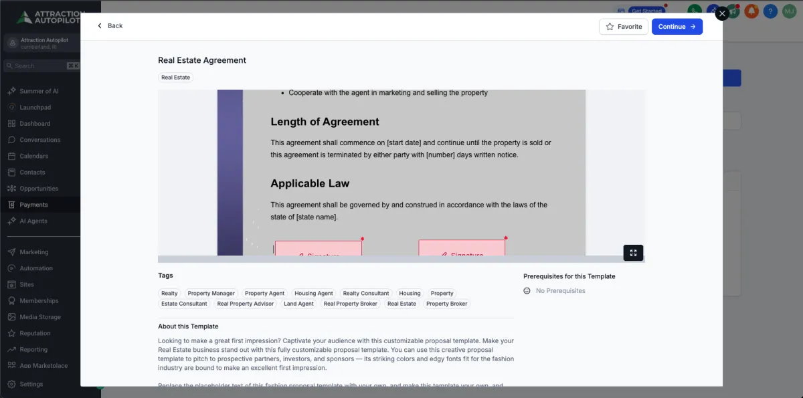Screen dimensions: 803x398
Task: Select the Real Property Advisor tag
Action: point(246,304)
